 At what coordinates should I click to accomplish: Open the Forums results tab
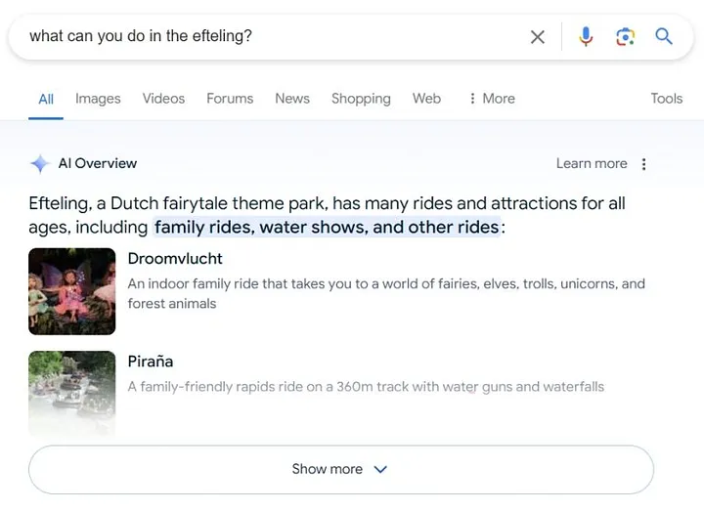pyautogui.click(x=230, y=99)
